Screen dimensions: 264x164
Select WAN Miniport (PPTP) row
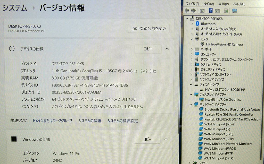216,153
